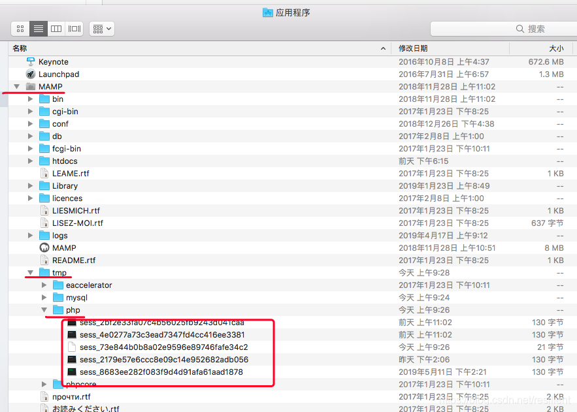
Task: Select the MAMP application icon
Action: (x=44, y=247)
